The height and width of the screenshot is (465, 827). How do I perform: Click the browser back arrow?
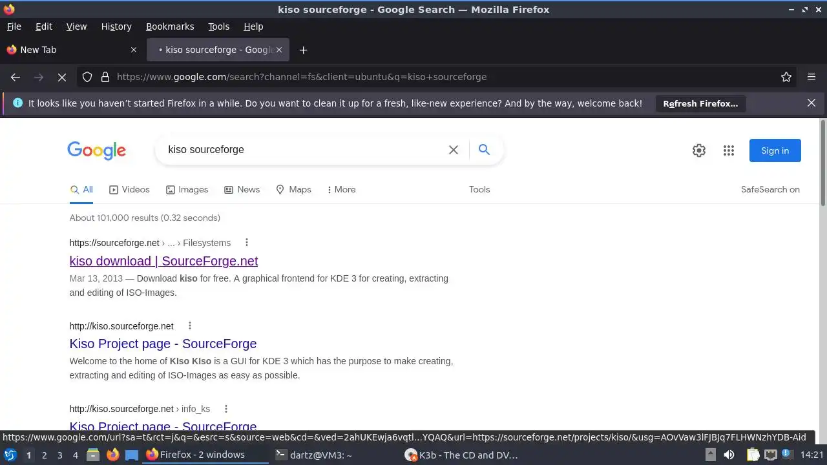click(16, 77)
